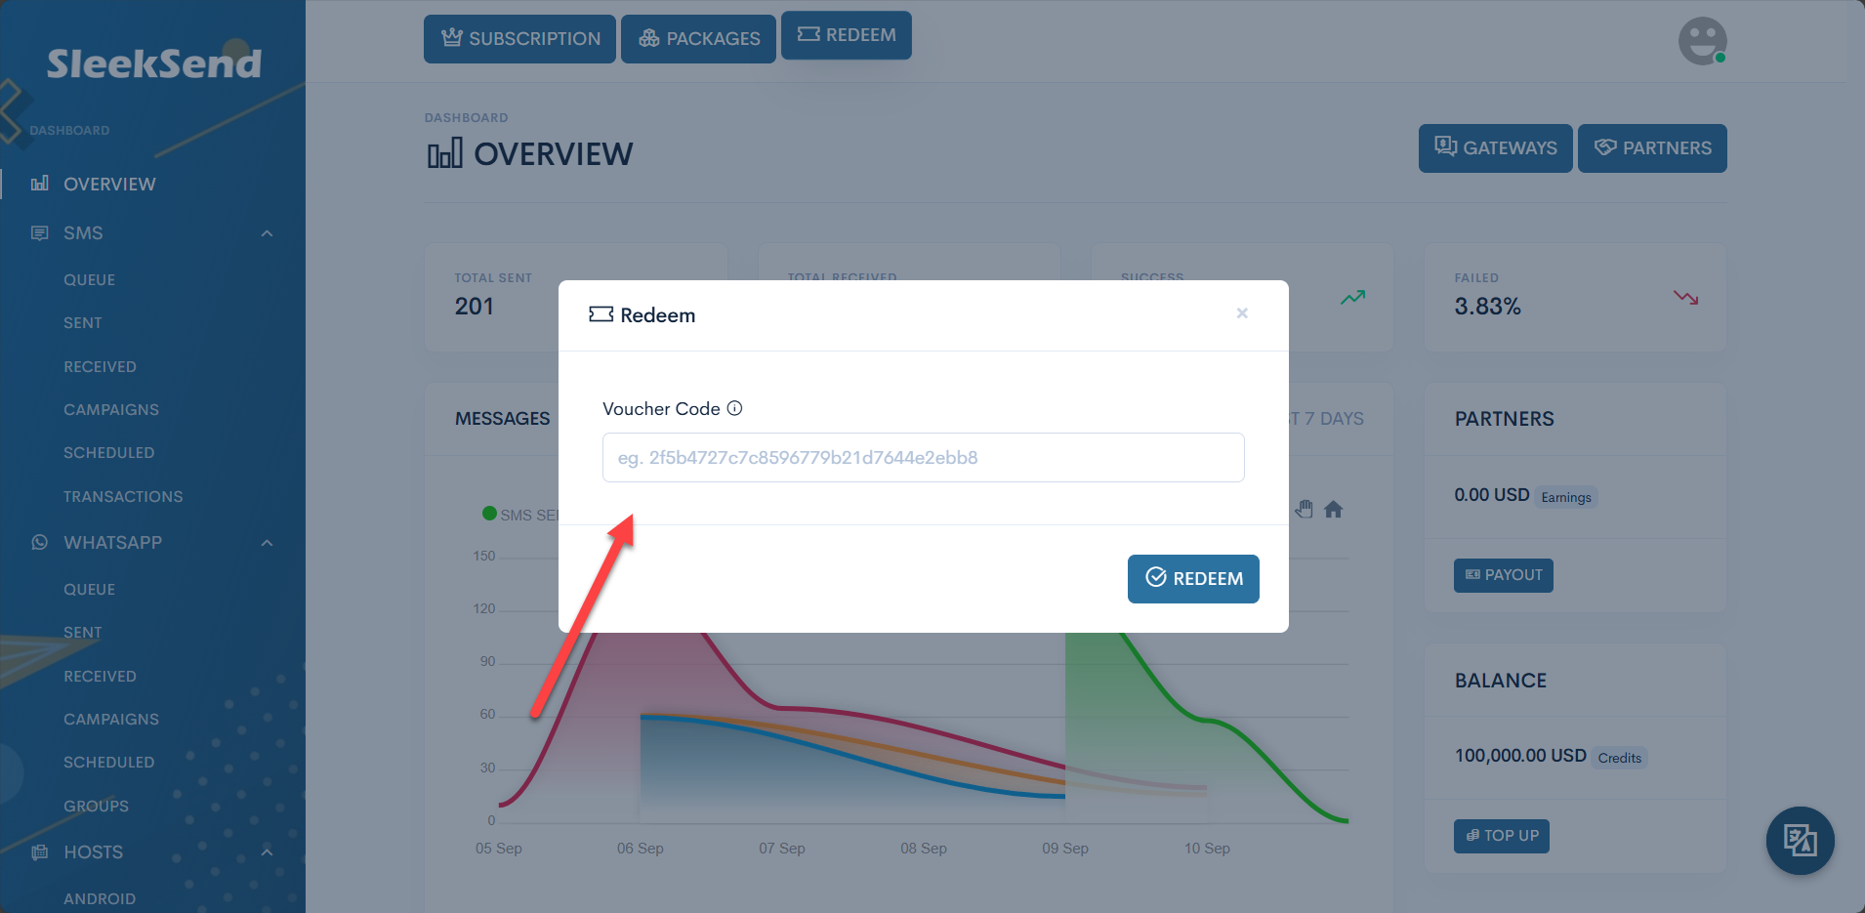
Task: Click the Top Up button
Action: [x=1501, y=836]
